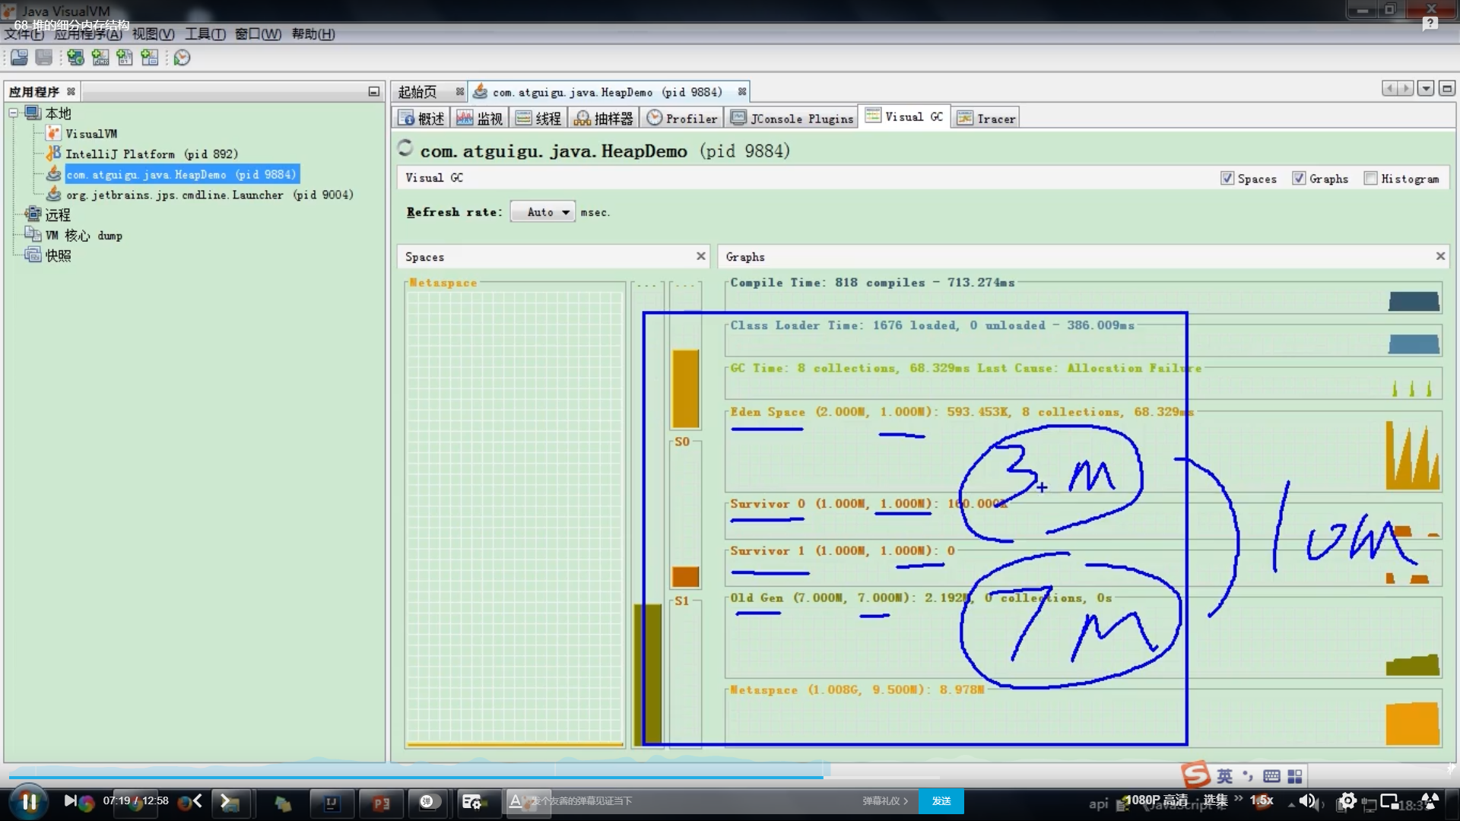
Task: Open the 线程 threads subtab
Action: coord(538,119)
